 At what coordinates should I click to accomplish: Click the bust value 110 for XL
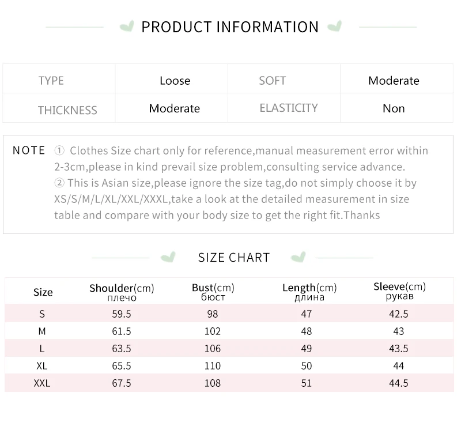(x=213, y=366)
